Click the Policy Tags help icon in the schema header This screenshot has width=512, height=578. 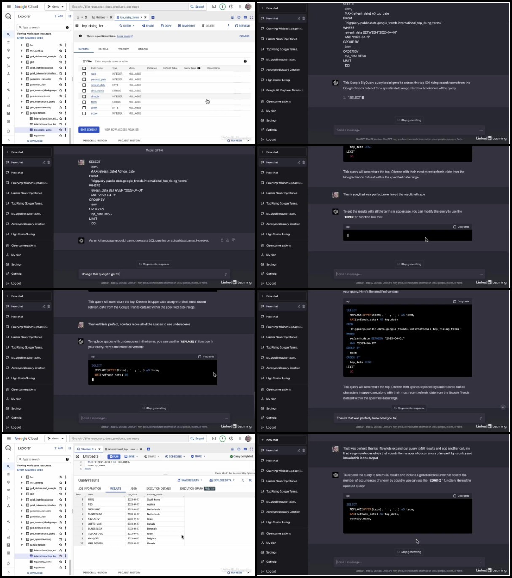coord(198,68)
